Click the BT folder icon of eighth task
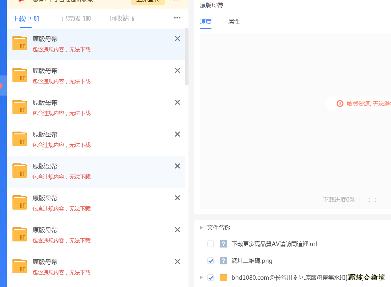 (x=19, y=266)
